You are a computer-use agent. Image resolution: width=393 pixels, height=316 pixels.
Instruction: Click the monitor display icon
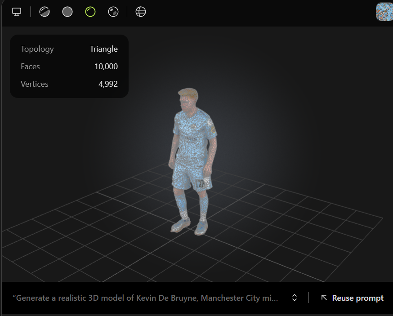[17, 12]
